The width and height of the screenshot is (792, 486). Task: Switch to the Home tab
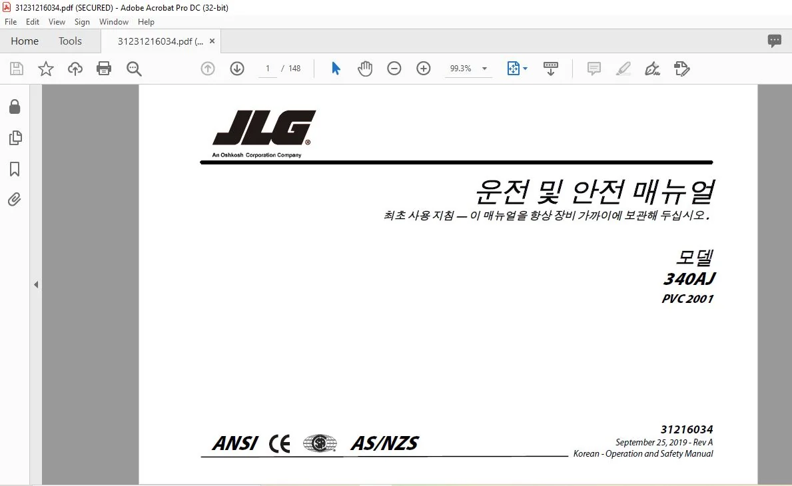click(x=24, y=41)
